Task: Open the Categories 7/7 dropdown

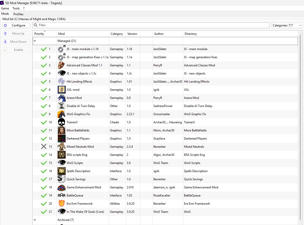Action: click(287, 25)
